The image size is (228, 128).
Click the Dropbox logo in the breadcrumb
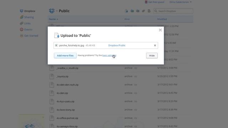(x=52, y=11)
